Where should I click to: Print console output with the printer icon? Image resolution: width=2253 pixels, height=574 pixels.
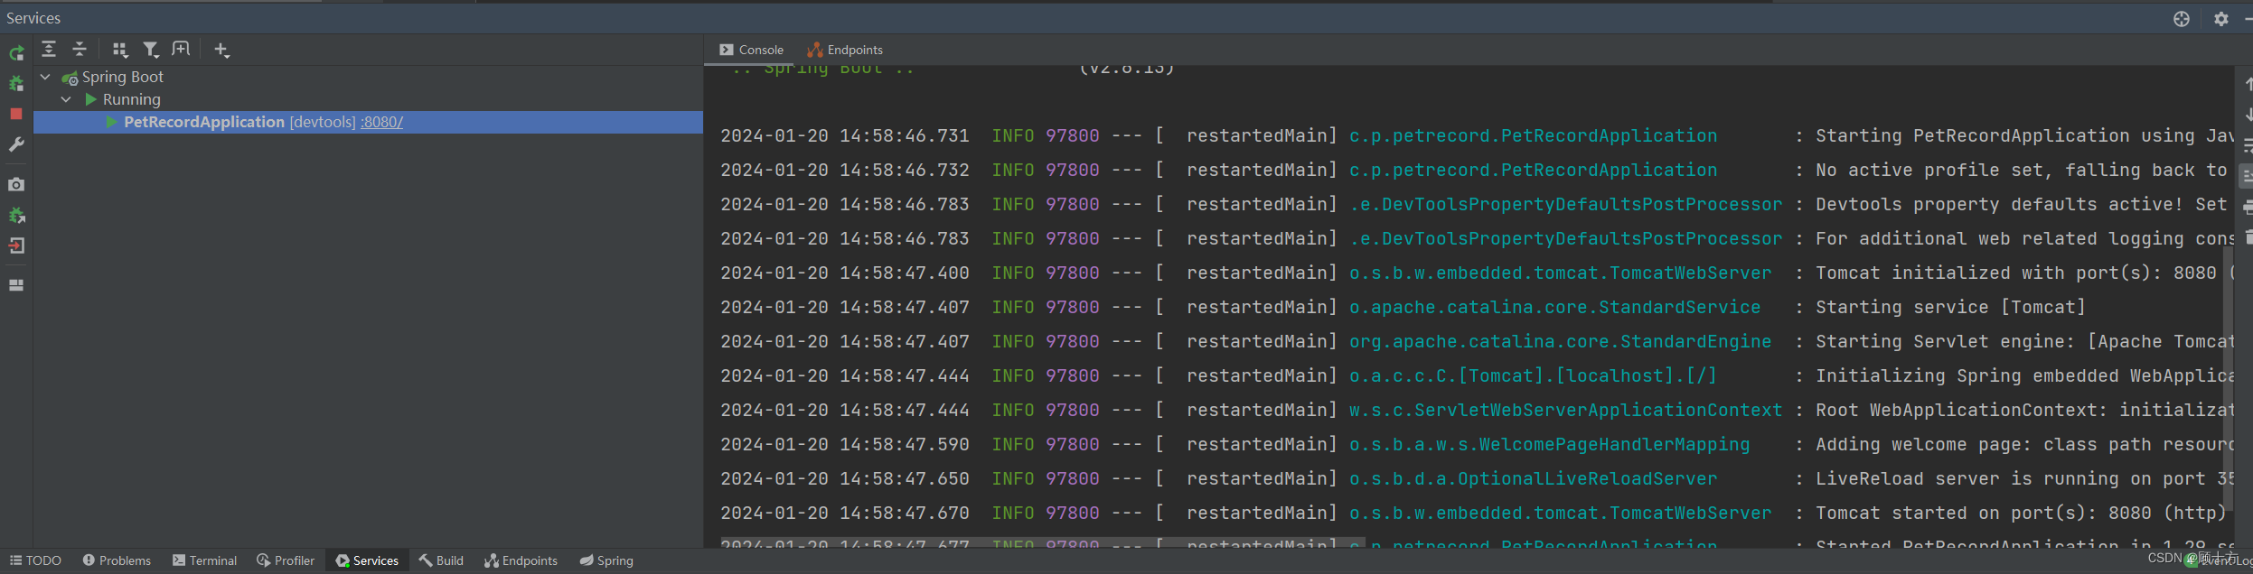[2248, 207]
